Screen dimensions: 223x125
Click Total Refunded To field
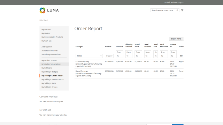point(164,56)
